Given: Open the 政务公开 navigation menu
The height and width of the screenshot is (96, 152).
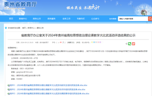Looking at the screenshot, I should click(37, 19).
